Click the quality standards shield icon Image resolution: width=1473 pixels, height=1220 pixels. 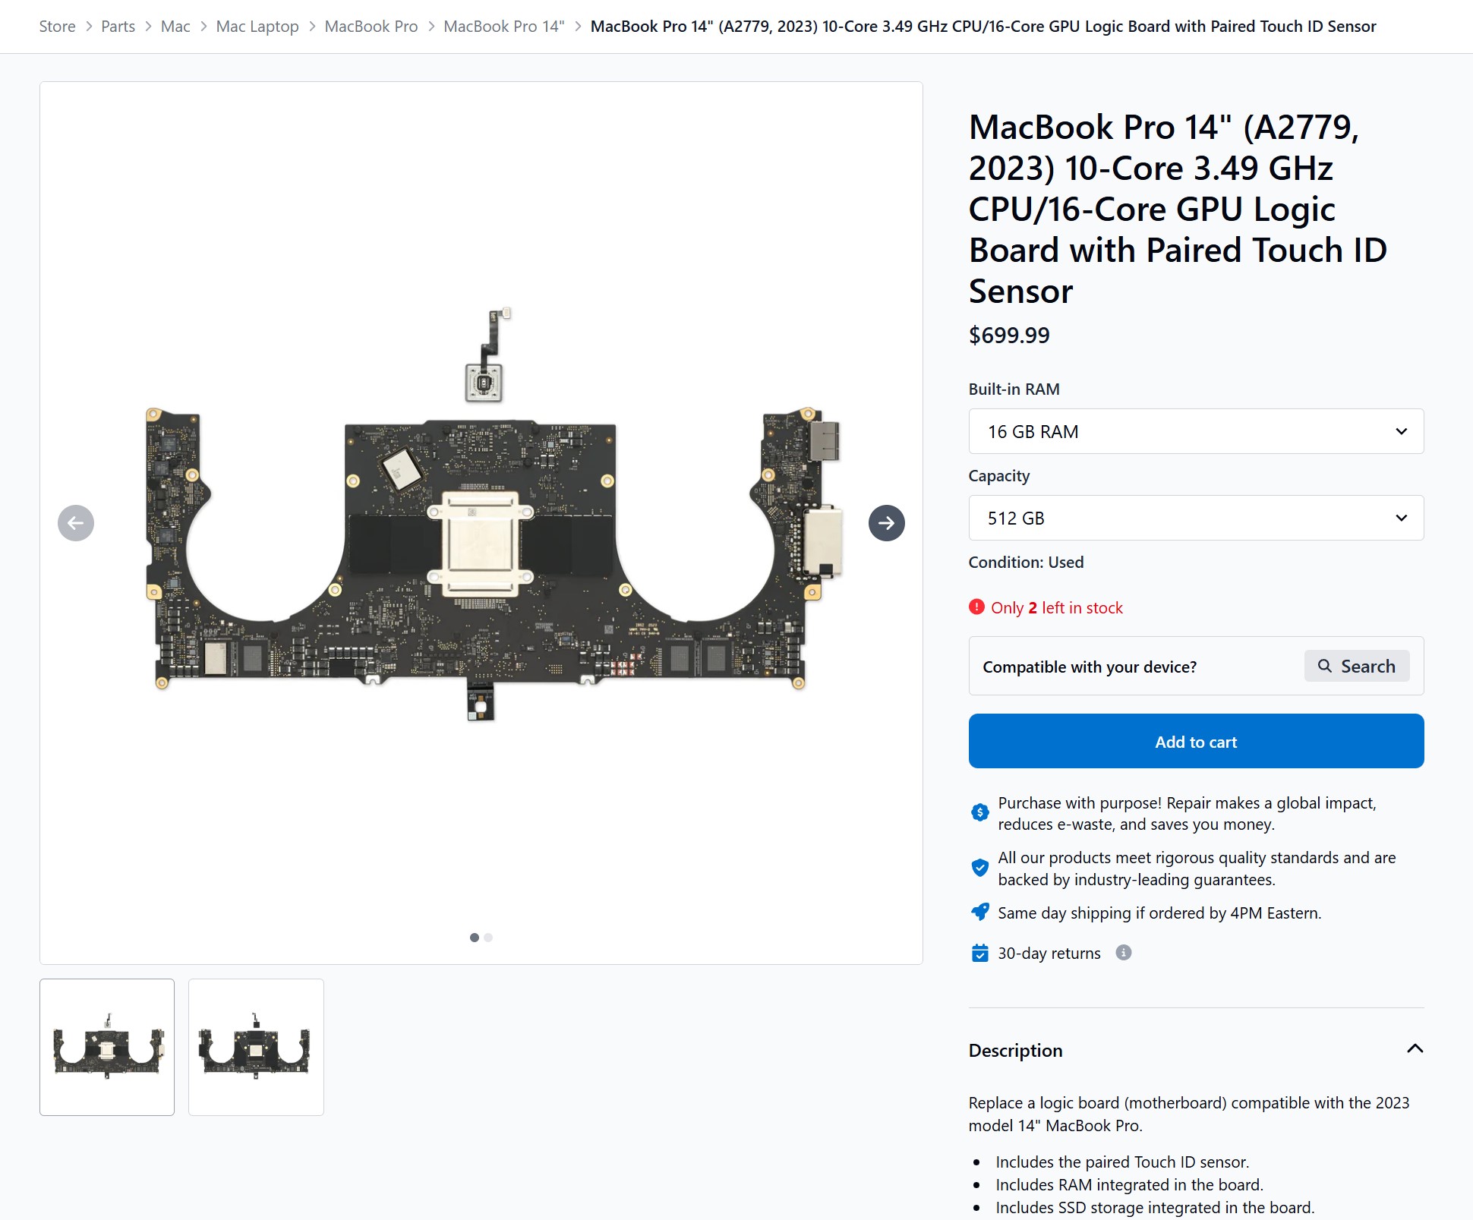click(979, 868)
